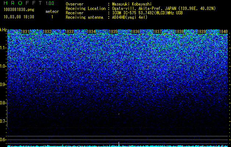Select the observer name Masayuki Kobayashi
This screenshot has height=147, width=231.
point(132,4)
